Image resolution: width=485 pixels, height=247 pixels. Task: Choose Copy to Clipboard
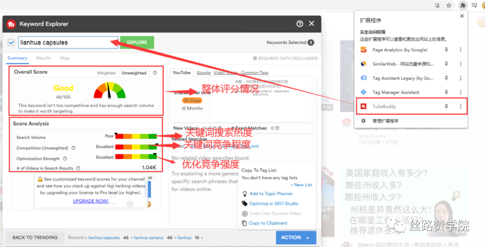[268, 223]
